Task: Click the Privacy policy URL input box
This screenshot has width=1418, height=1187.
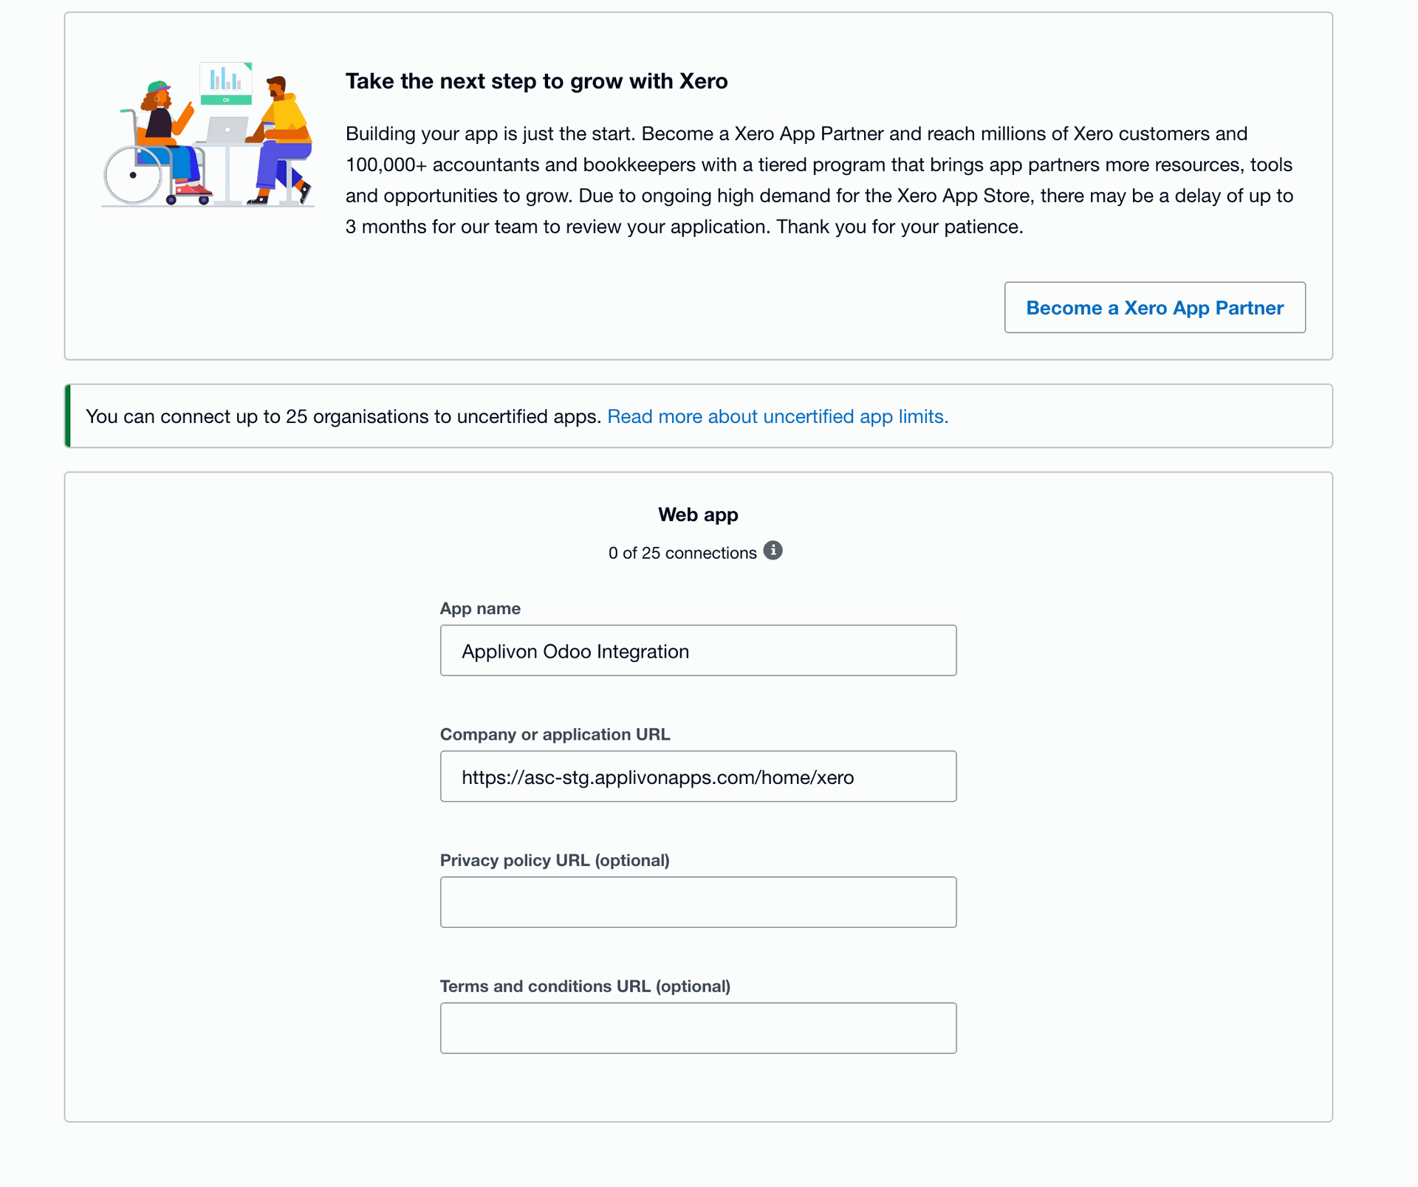Action: (x=698, y=902)
